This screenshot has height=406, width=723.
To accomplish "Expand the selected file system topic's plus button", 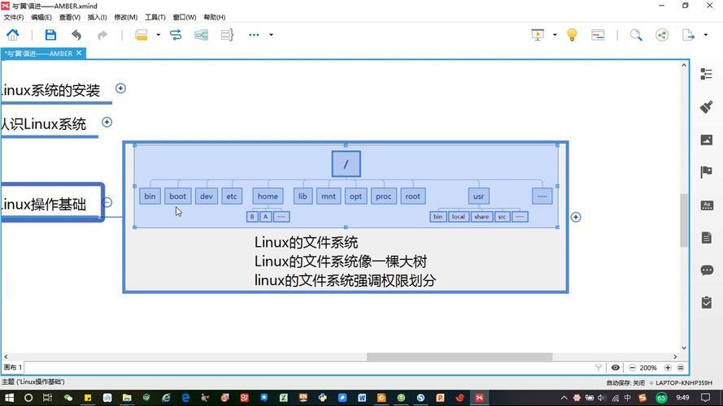I will 576,217.
